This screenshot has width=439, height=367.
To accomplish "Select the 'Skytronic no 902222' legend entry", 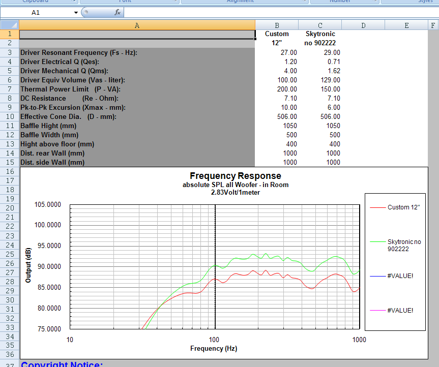I will tap(396, 246).
